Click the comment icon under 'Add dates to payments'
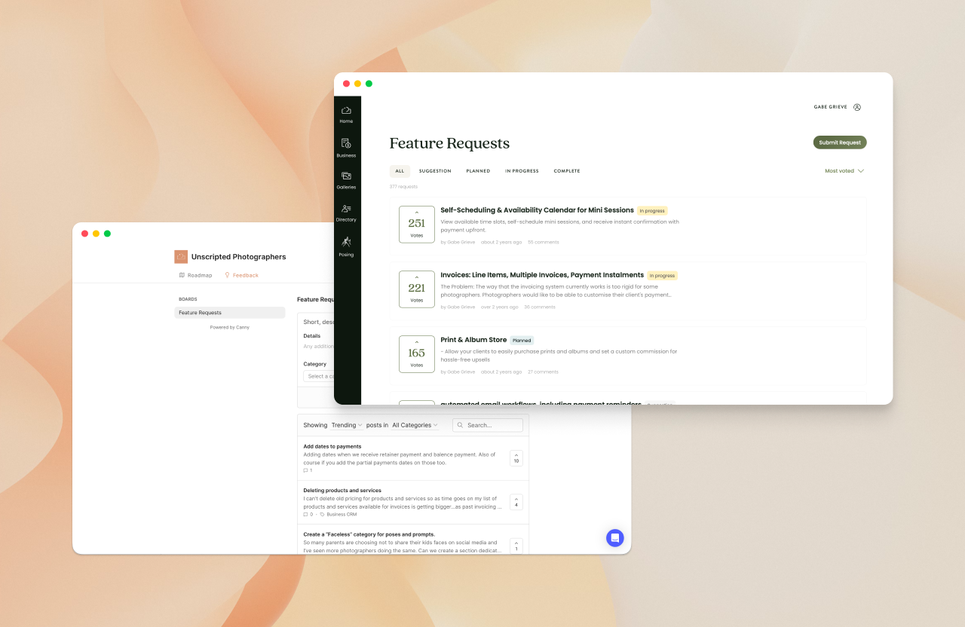 point(305,470)
